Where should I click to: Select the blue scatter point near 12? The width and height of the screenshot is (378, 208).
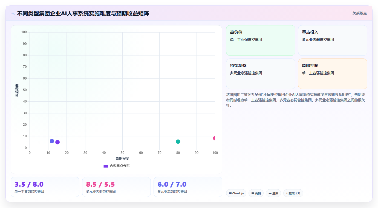pyautogui.click(x=52, y=141)
